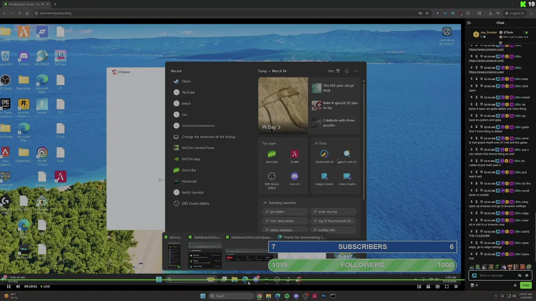Viewport: 536px width, 301px height.
Task: Open File Explorer from the taskbar
Action: 268,296
